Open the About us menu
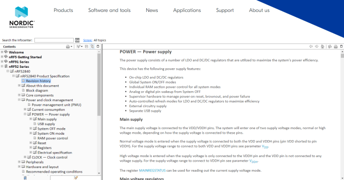344x180 pixels. click(x=259, y=10)
